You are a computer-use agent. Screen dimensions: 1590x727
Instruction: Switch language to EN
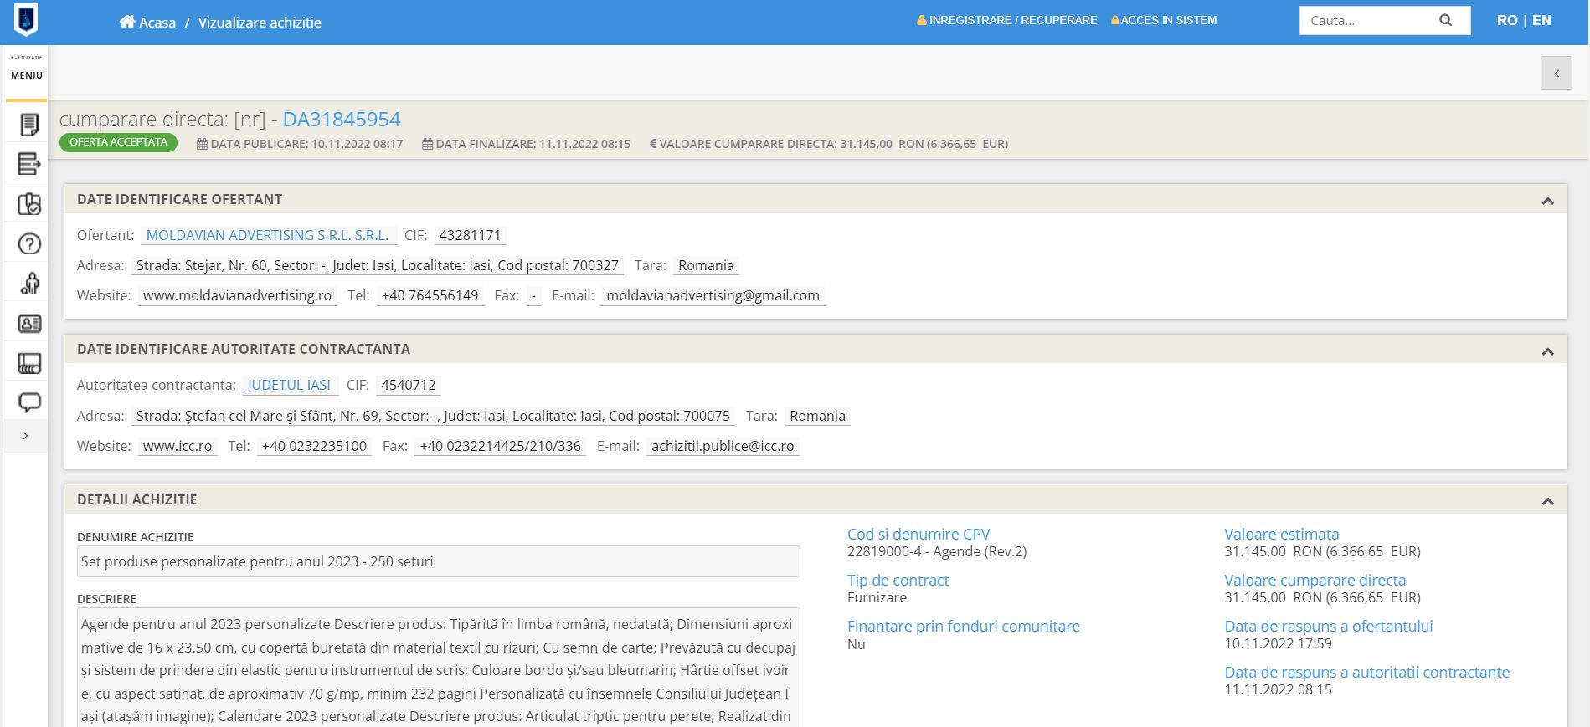(x=1541, y=20)
